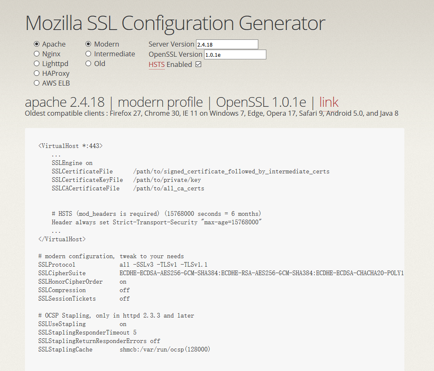Image resolution: width=434 pixels, height=371 pixels.
Task: Pick HAProxy from the server list
Action: [x=37, y=73]
